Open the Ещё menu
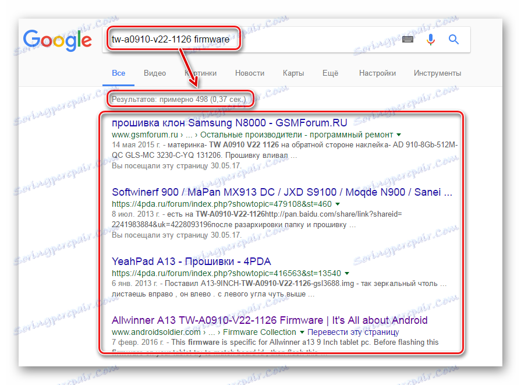The image size is (521, 385). click(x=330, y=73)
